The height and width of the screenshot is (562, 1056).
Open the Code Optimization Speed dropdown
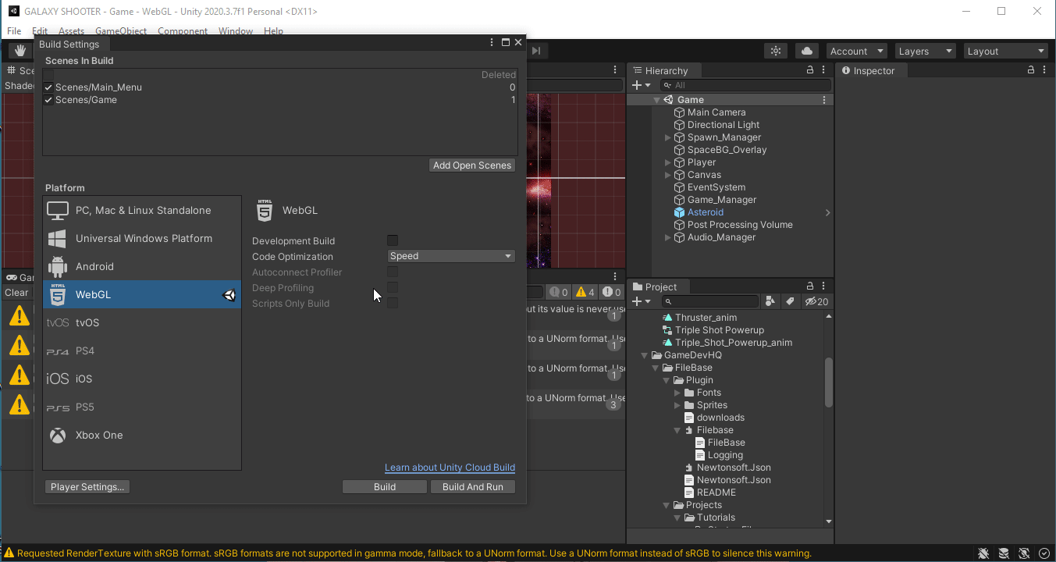(451, 256)
